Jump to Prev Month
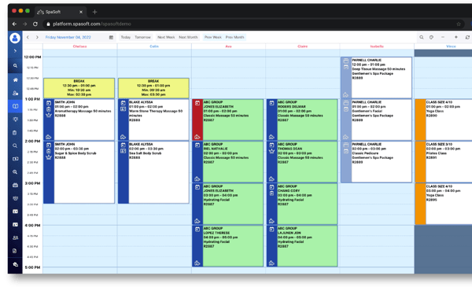 (x=234, y=37)
